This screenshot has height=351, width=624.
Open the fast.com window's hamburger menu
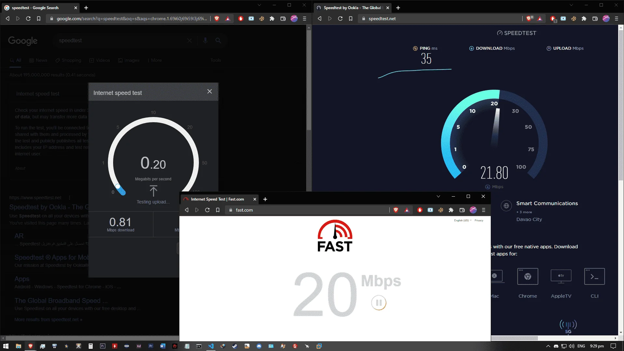point(484,210)
